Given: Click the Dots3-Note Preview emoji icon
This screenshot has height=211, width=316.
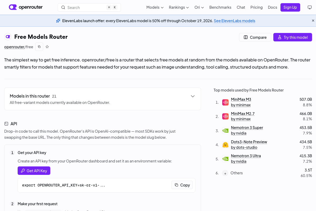Looking at the screenshot, I should click(x=225, y=145).
